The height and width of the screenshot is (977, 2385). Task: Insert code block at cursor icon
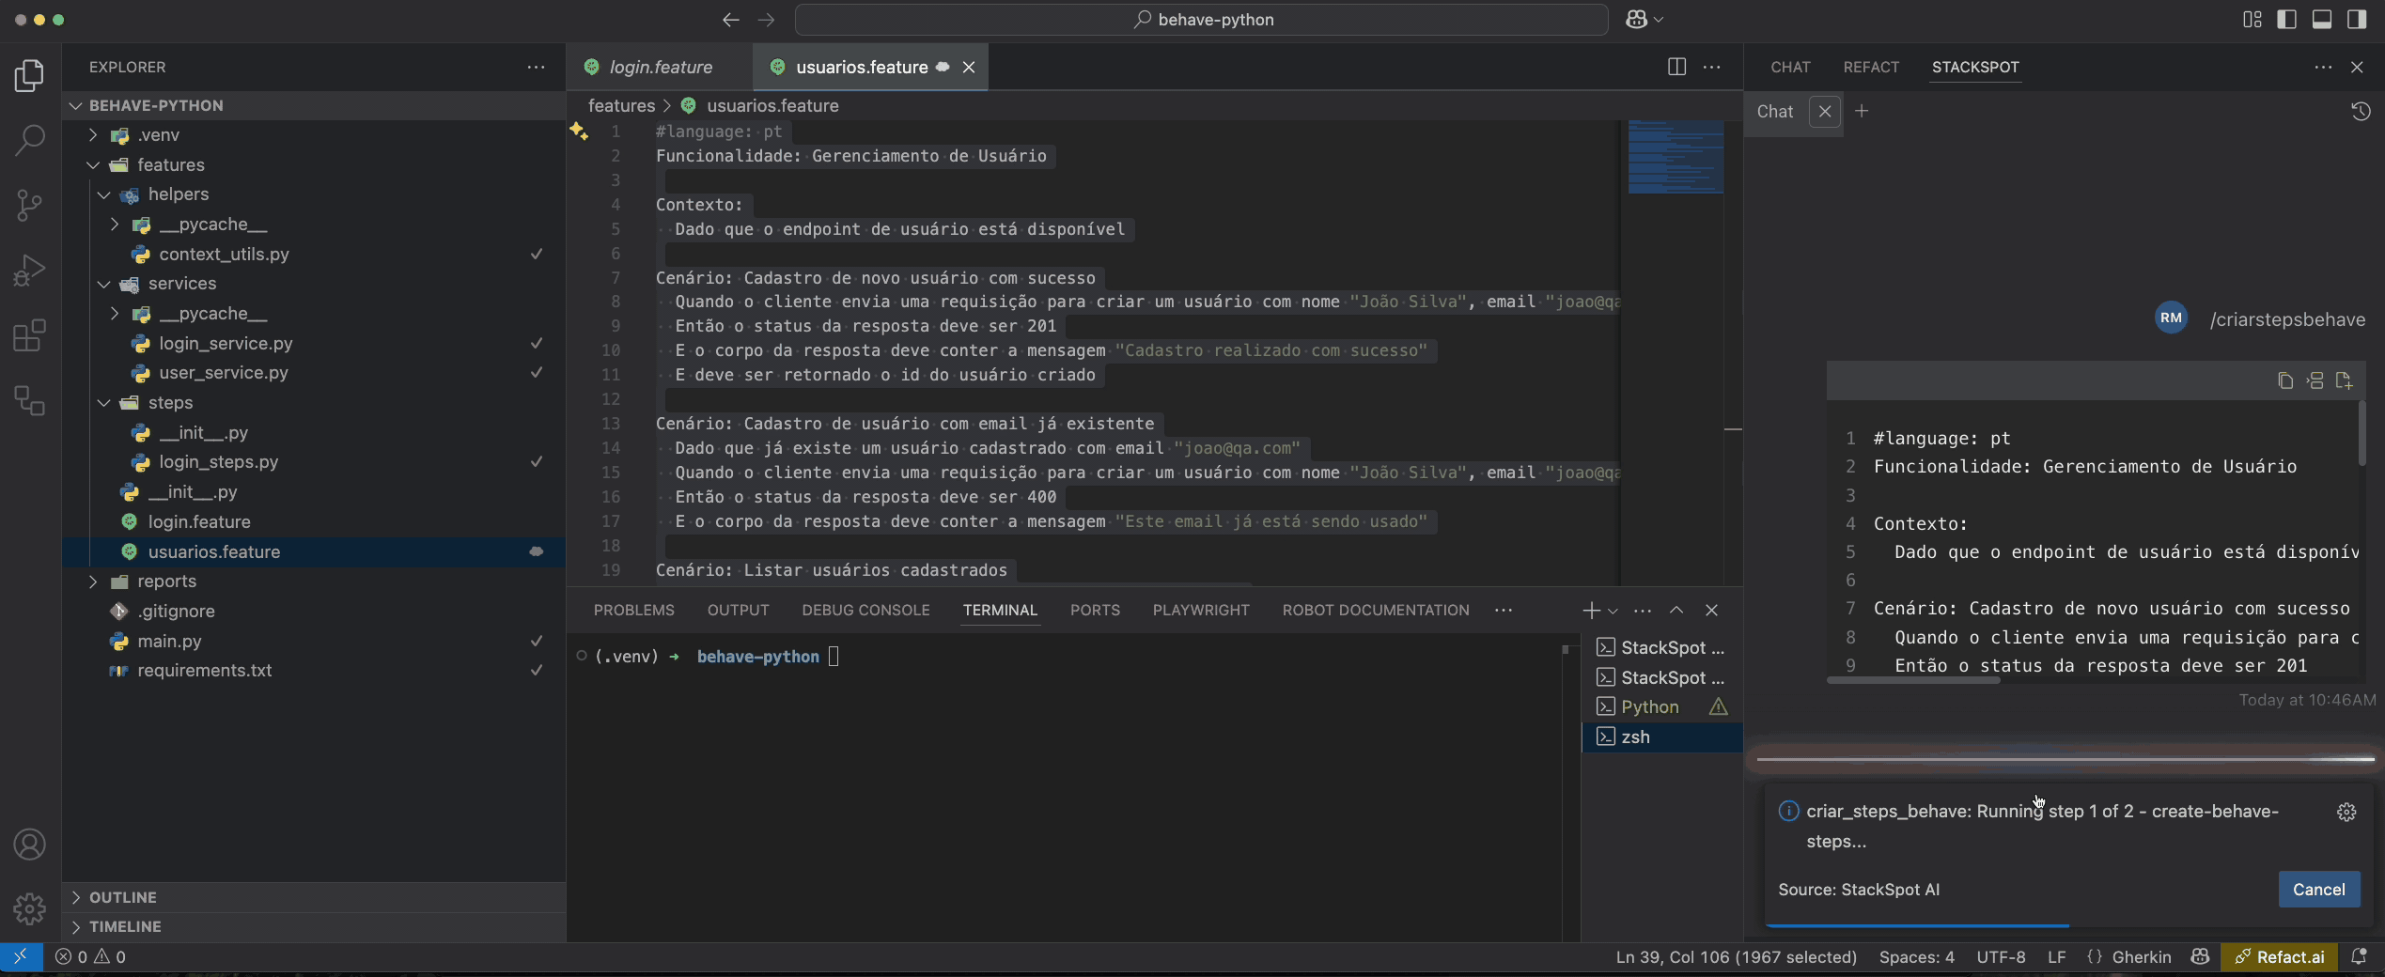pyautogui.click(x=2315, y=380)
